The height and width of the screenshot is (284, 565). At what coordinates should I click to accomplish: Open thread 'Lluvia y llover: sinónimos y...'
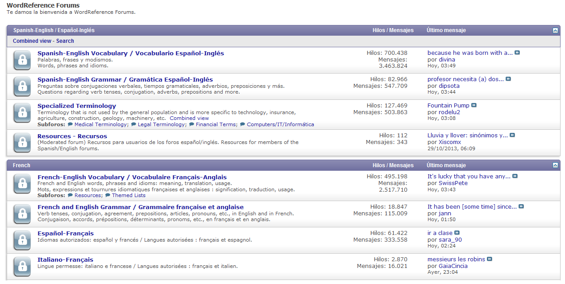468,136
